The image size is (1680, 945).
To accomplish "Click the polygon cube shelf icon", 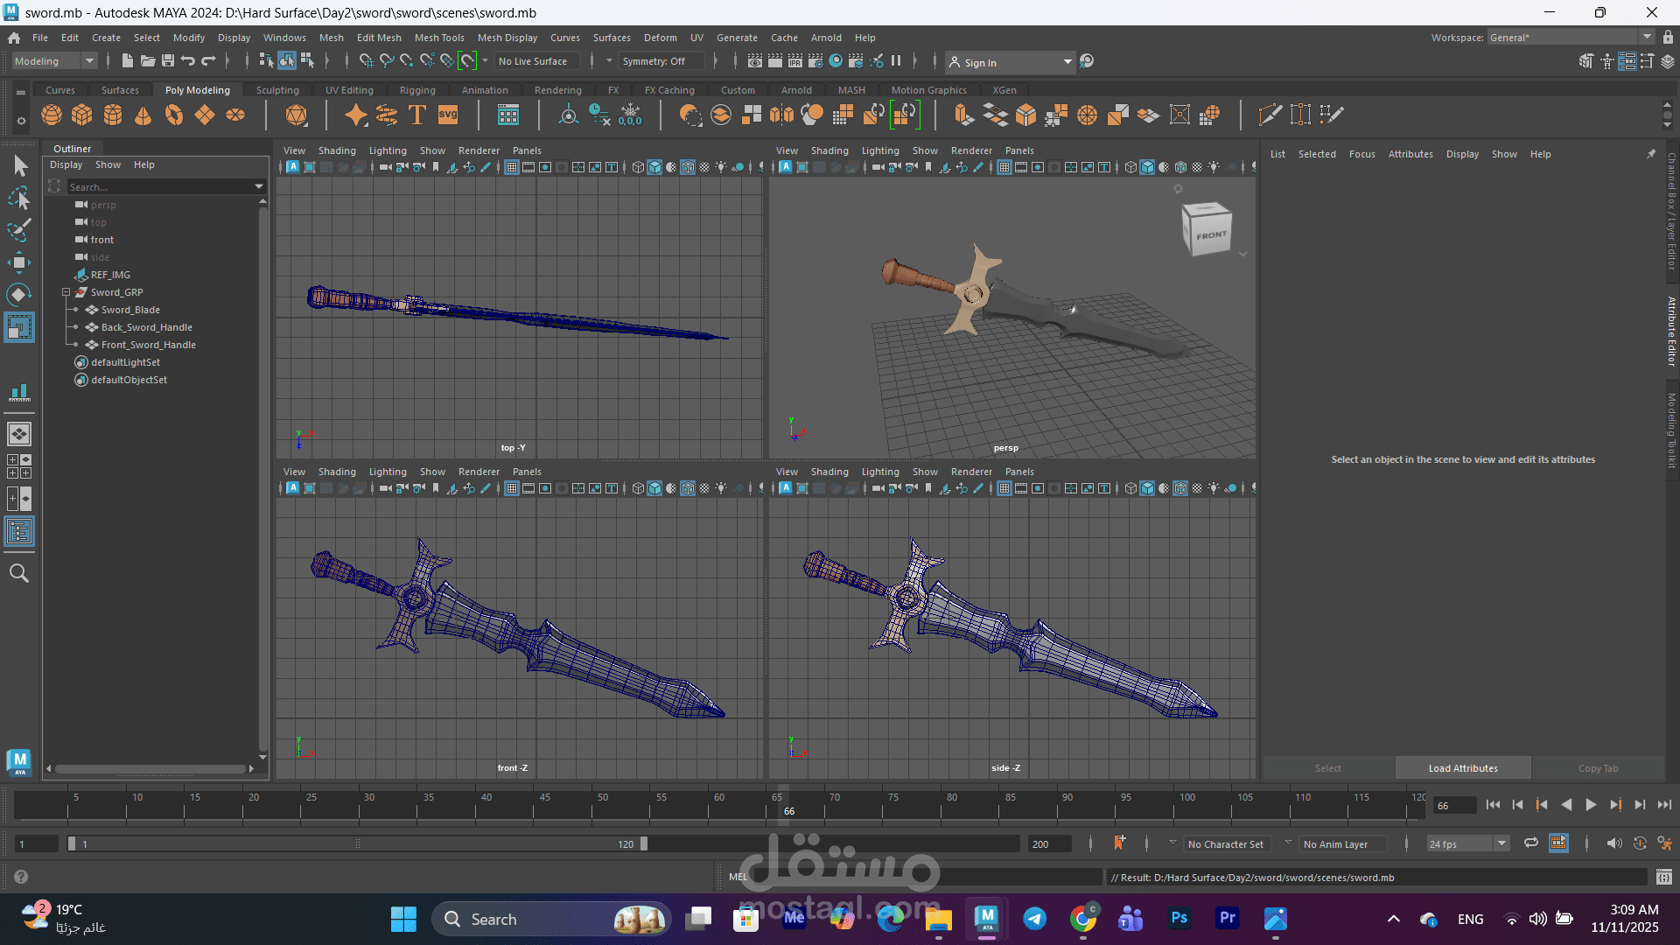I will click(82, 115).
